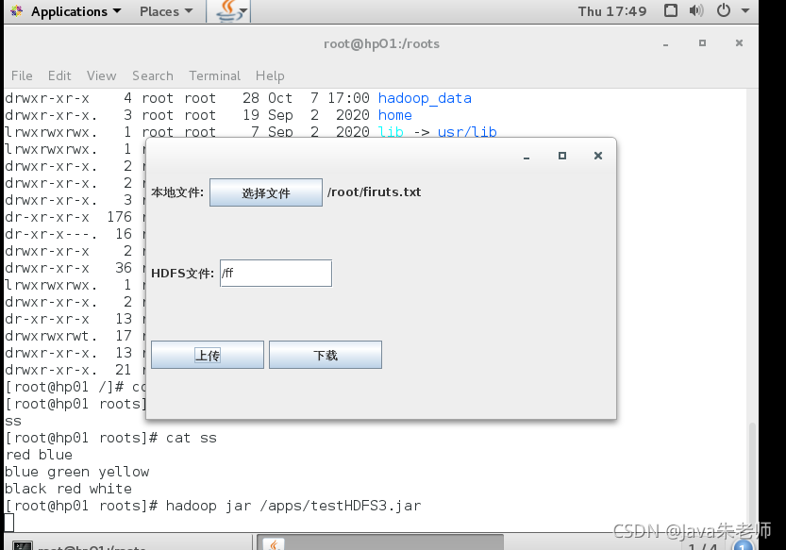Click the /root/firuts.txt file path label
The width and height of the screenshot is (786, 550).
(374, 192)
